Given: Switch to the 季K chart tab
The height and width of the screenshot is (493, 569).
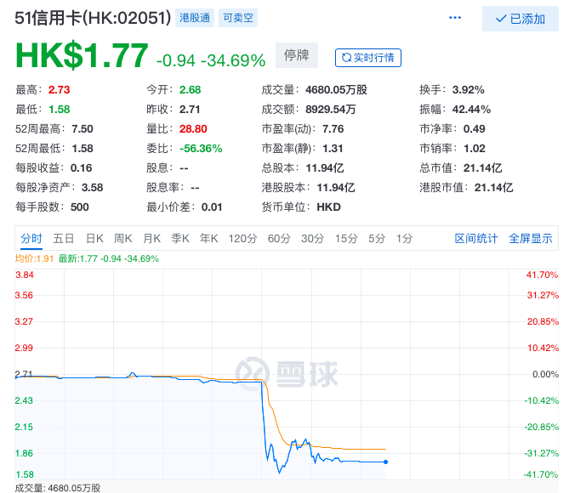Looking at the screenshot, I should pyautogui.click(x=180, y=238).
